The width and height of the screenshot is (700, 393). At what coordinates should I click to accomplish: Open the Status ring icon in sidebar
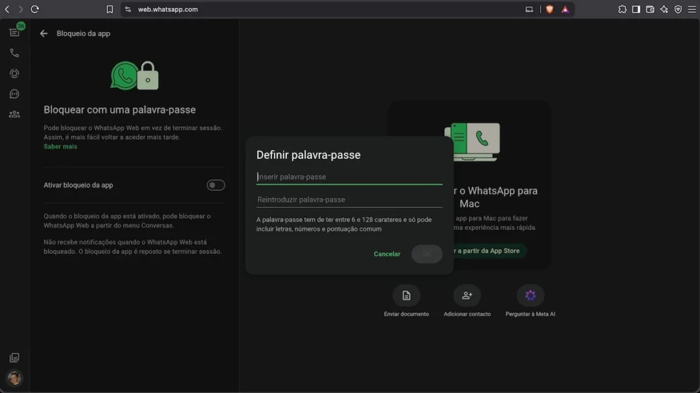pyautogui.click(x=14, y=74)
